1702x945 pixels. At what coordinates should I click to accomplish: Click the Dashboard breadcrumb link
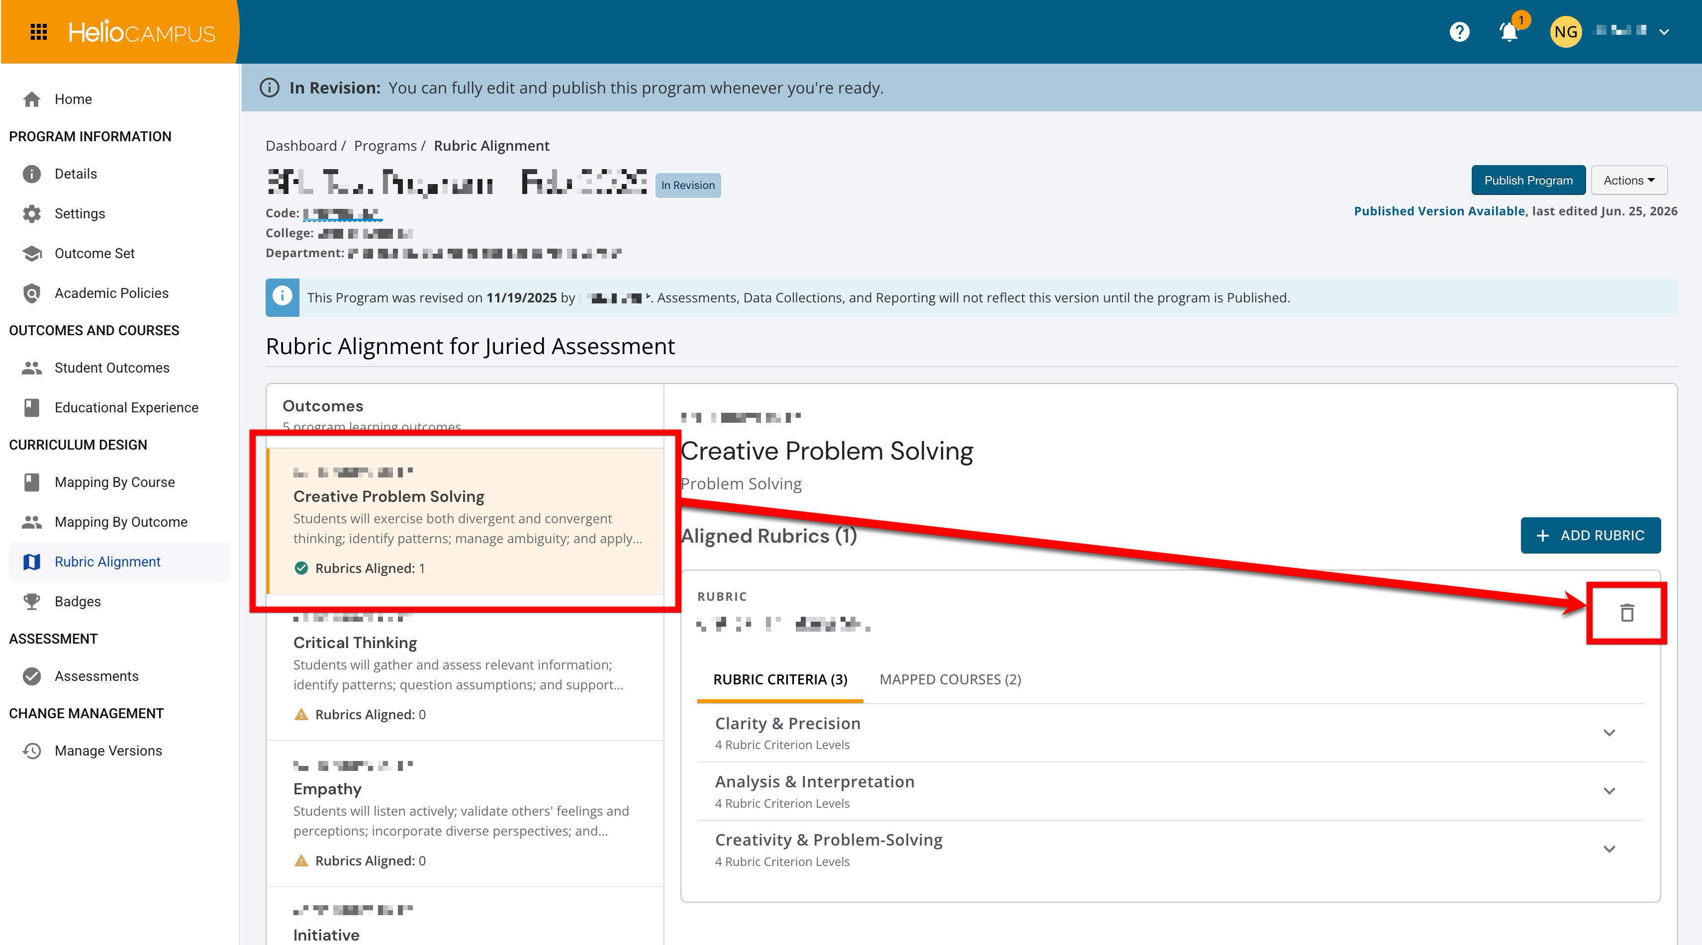pyautogui.click(x=301, y=145)
